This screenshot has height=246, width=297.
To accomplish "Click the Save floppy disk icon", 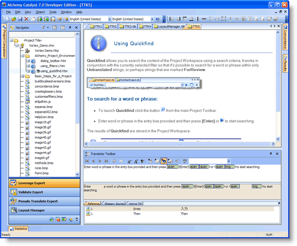I will 20,19.
